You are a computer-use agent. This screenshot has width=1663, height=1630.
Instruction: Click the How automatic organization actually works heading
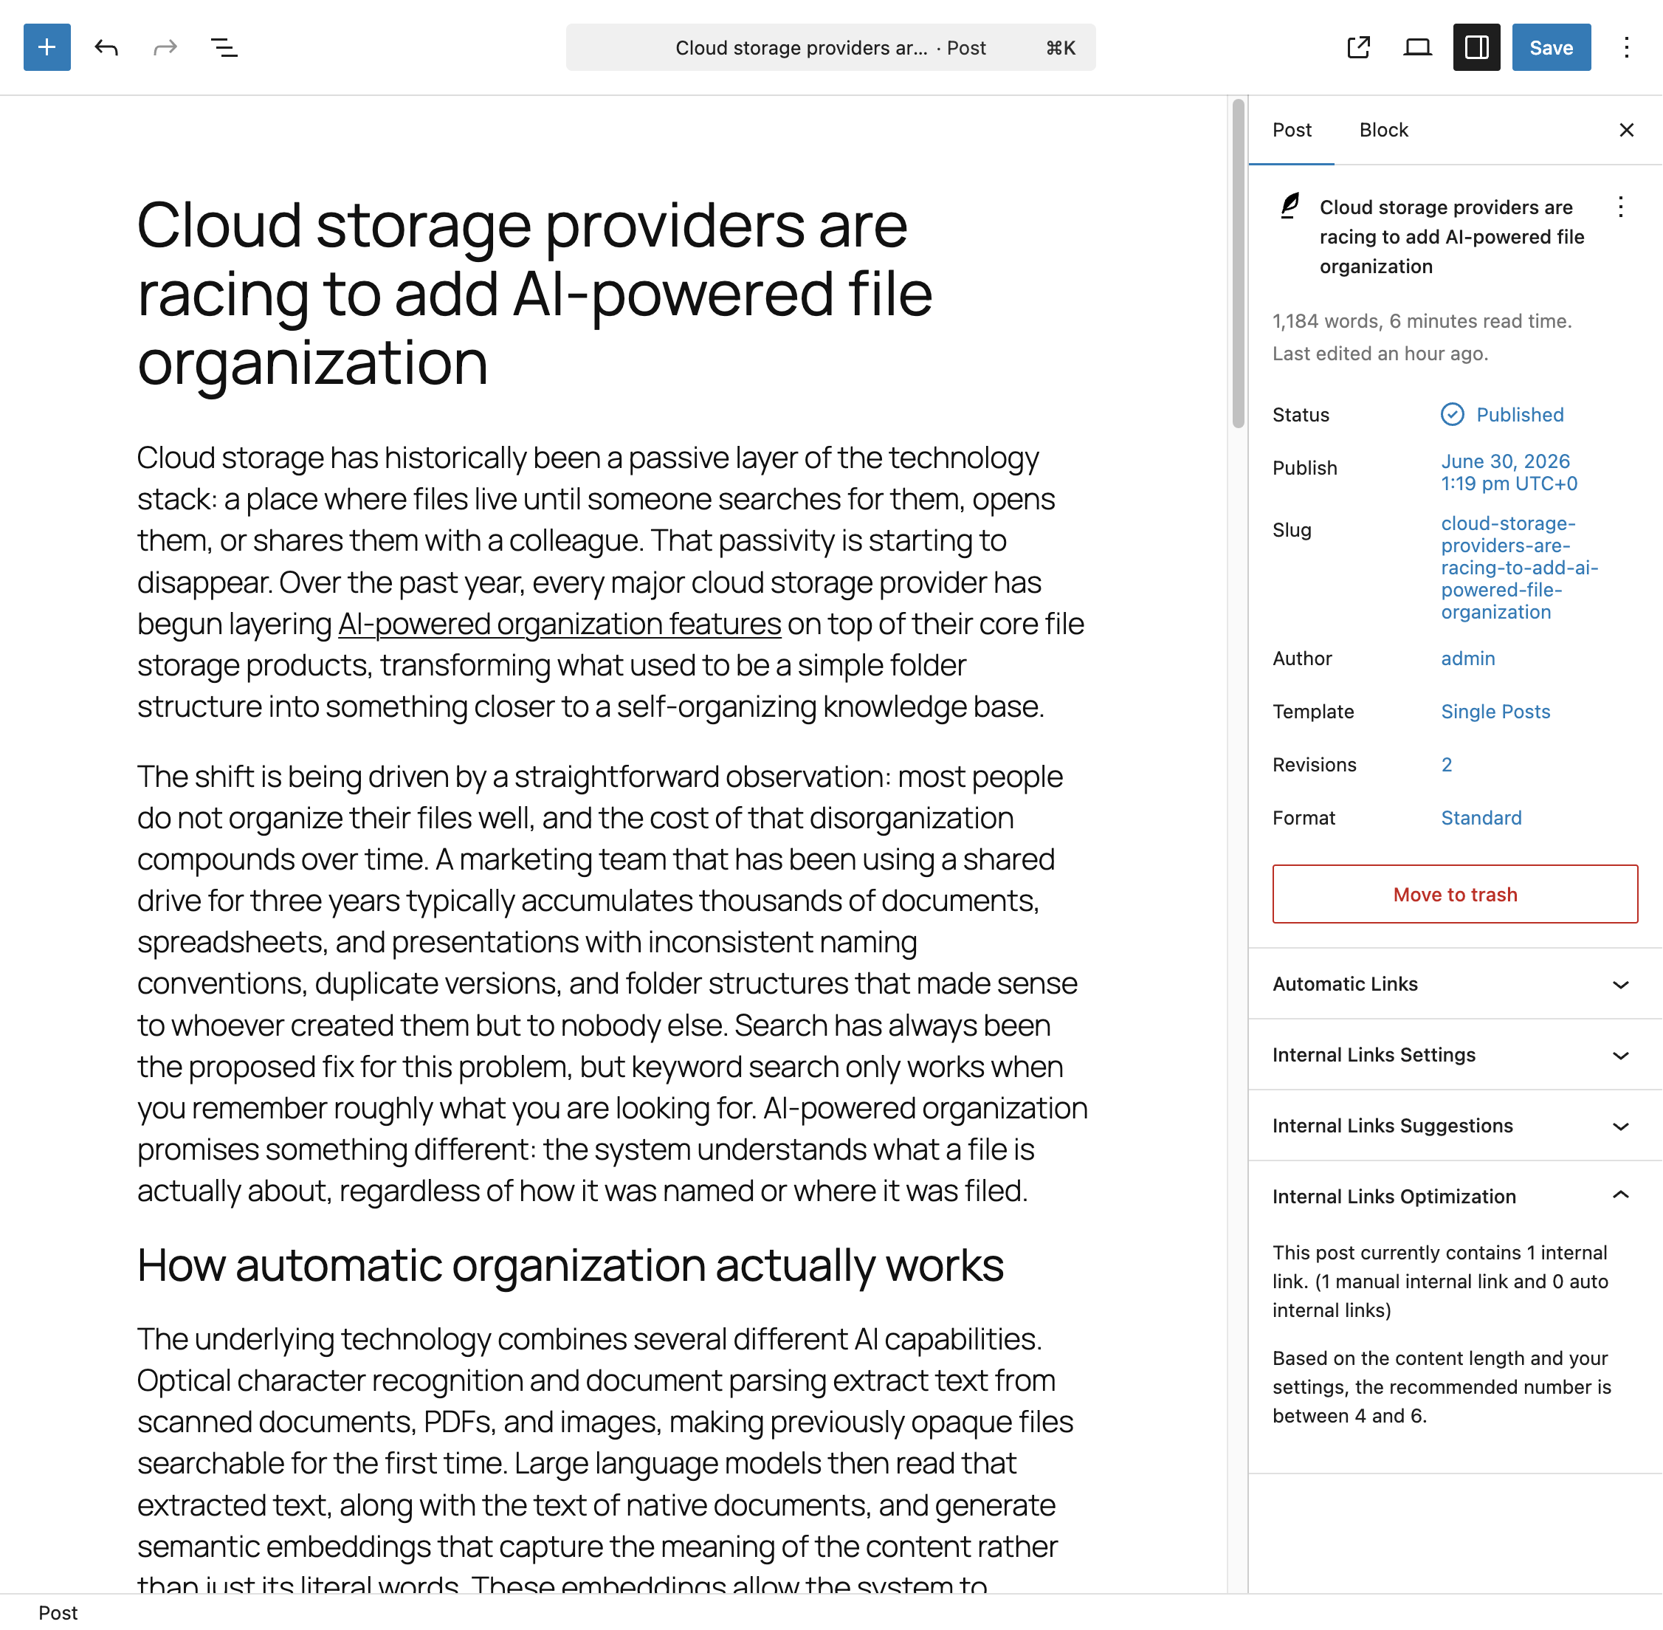tap(570, 1265)
